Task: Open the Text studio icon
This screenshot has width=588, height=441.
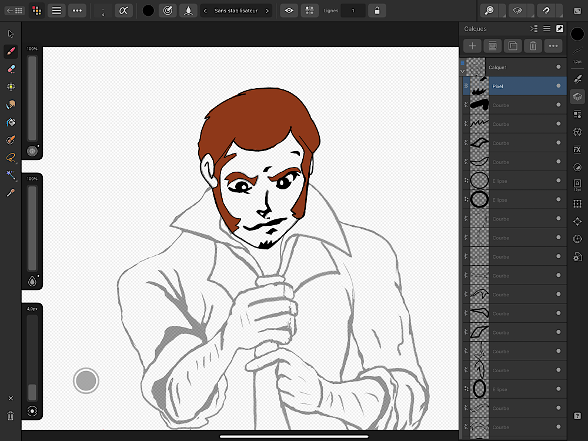Action: pos(577,185)
